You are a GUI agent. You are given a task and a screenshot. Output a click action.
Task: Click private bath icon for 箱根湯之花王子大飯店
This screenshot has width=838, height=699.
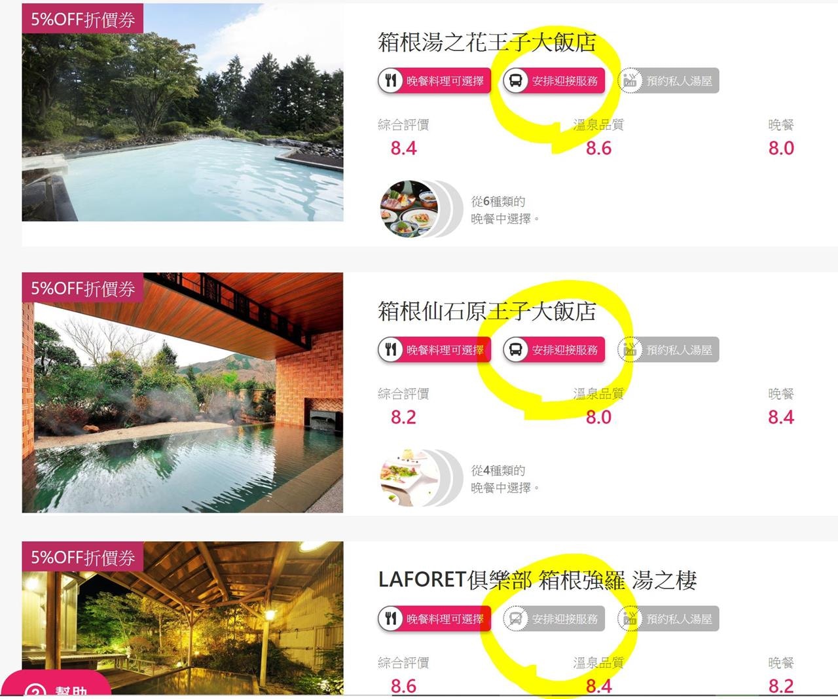coord(630,81)
